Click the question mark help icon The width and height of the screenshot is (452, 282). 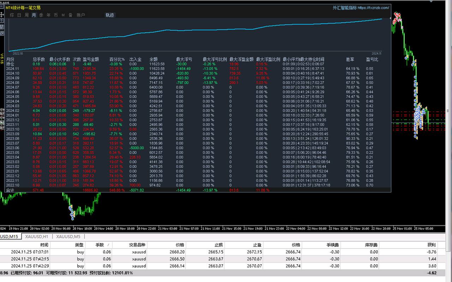pyautogui.click(x=2, y=21)
